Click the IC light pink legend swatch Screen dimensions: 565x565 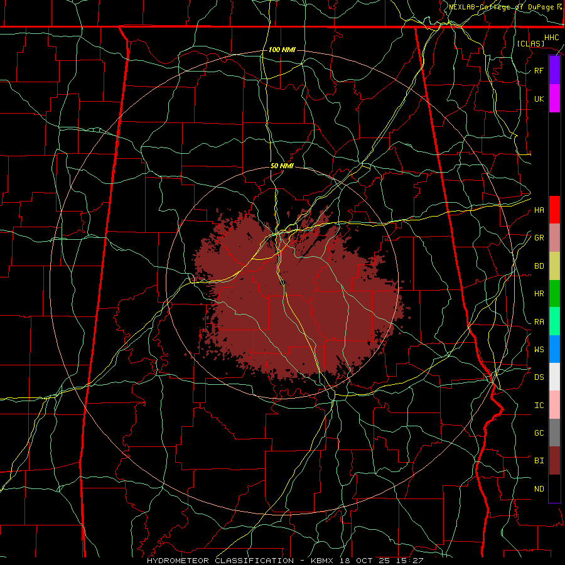pyautogui.click(x=554, y=405)
